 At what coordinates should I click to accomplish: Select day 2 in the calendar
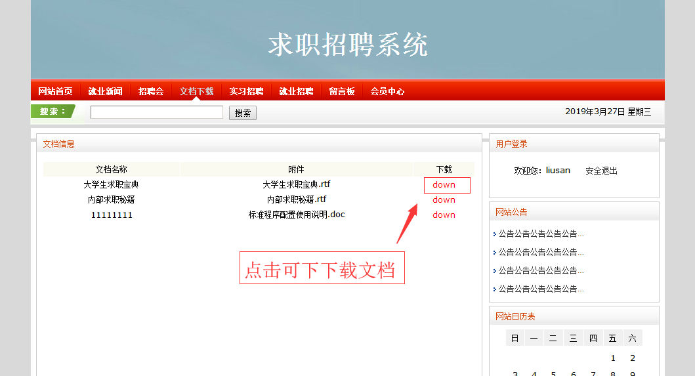tap(633, 358)
